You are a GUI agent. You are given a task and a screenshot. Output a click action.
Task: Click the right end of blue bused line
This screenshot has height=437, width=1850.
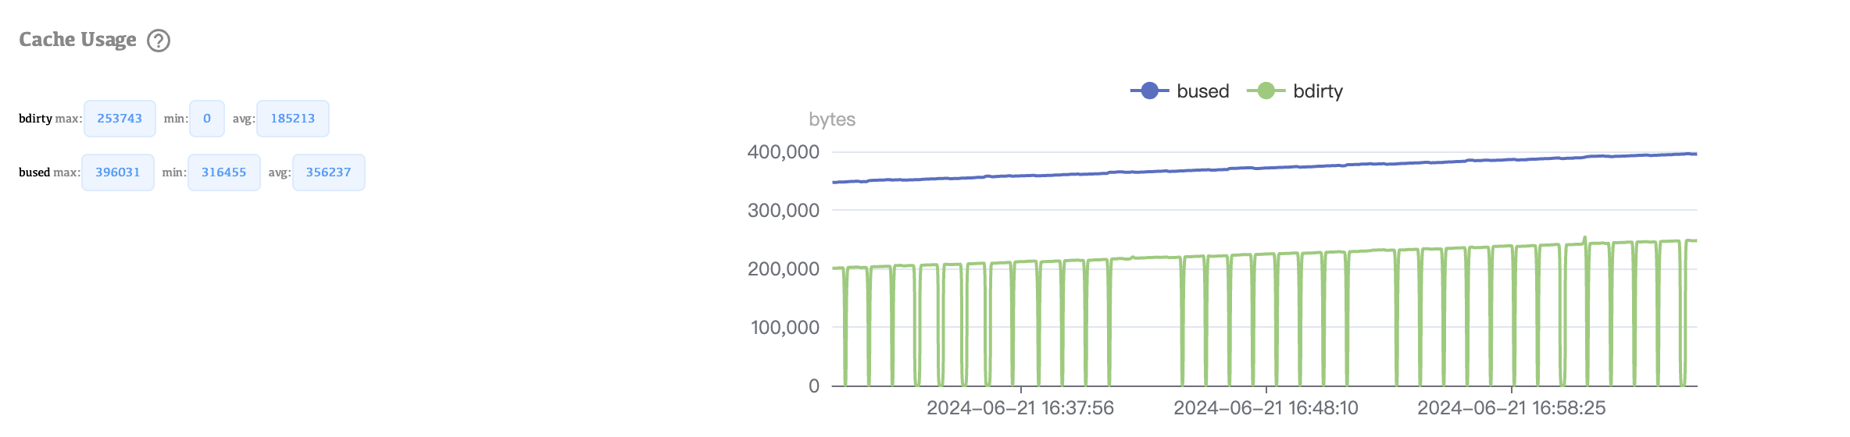coord(1695,154)
